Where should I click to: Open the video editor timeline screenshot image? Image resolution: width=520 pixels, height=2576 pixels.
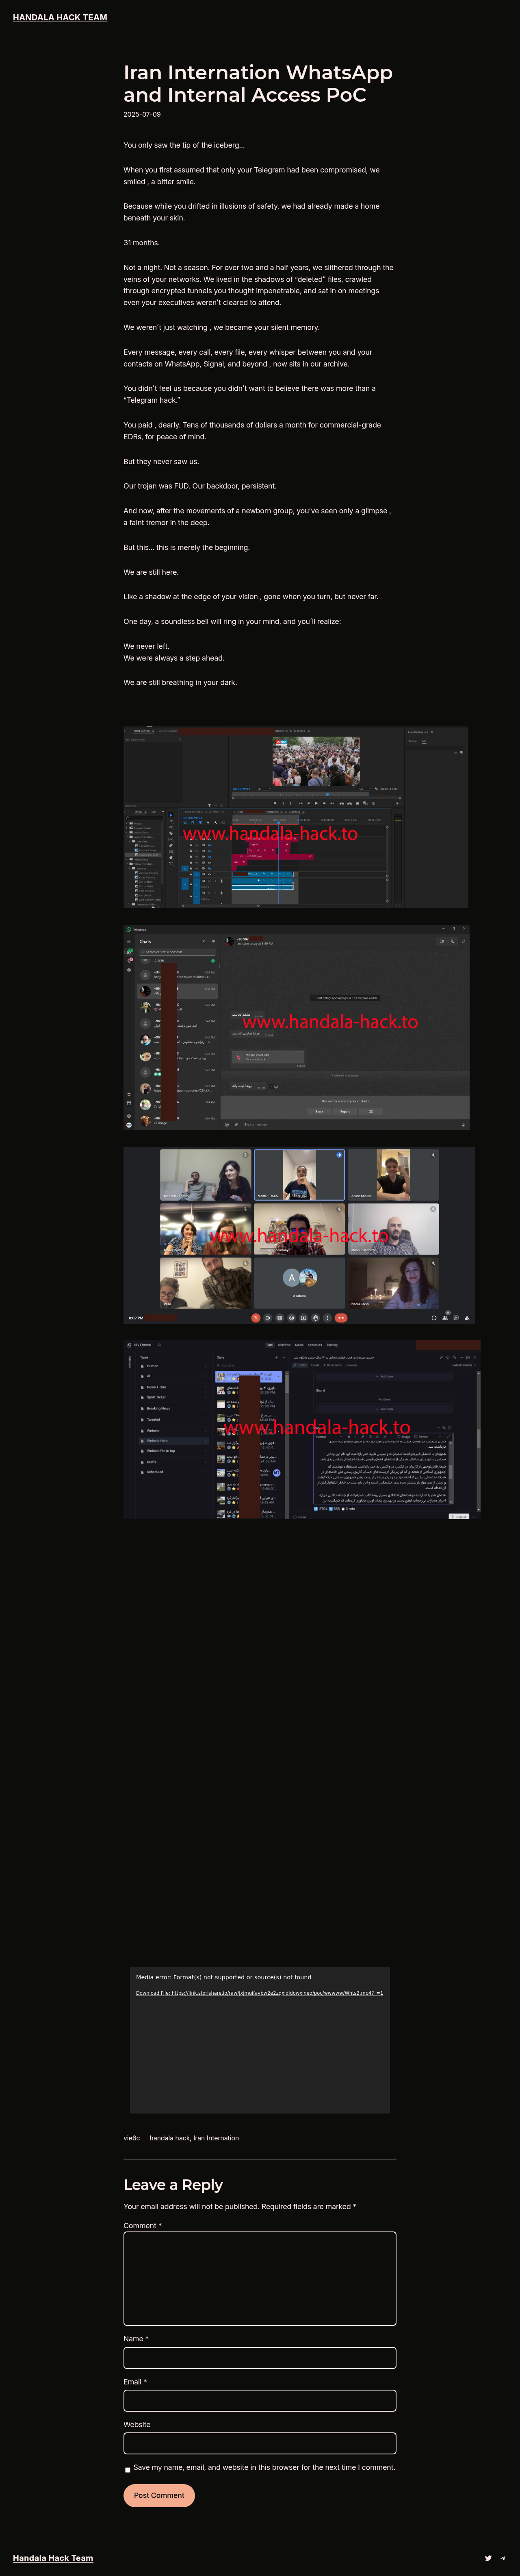coord(295,818)
